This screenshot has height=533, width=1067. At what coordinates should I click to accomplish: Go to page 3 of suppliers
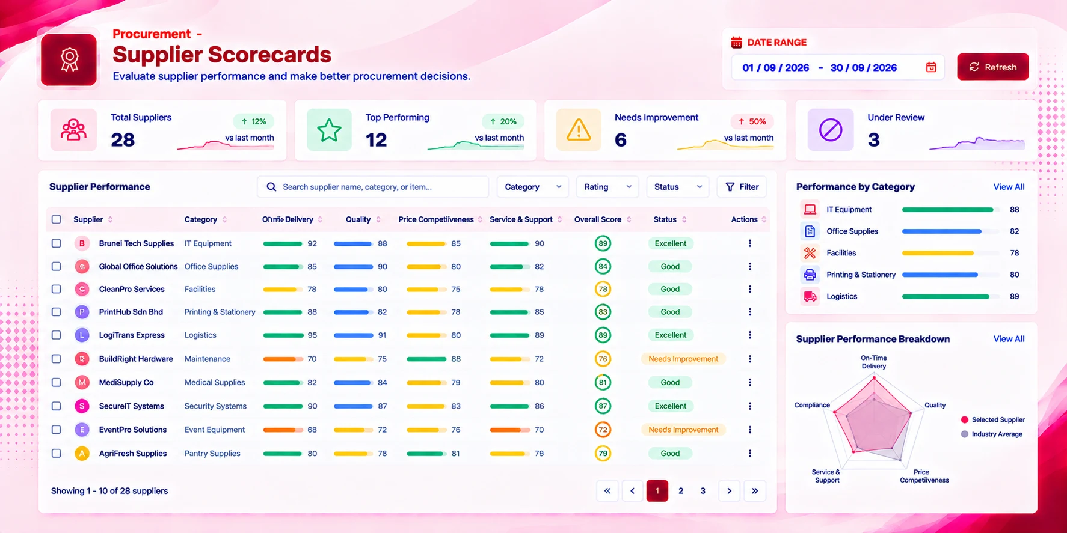(x=703, y=491)
